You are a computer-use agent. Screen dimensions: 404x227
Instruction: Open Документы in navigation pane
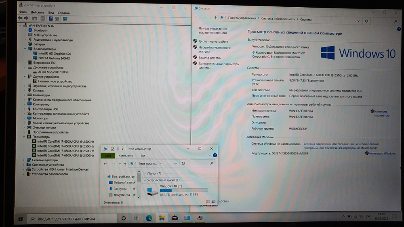122,195
